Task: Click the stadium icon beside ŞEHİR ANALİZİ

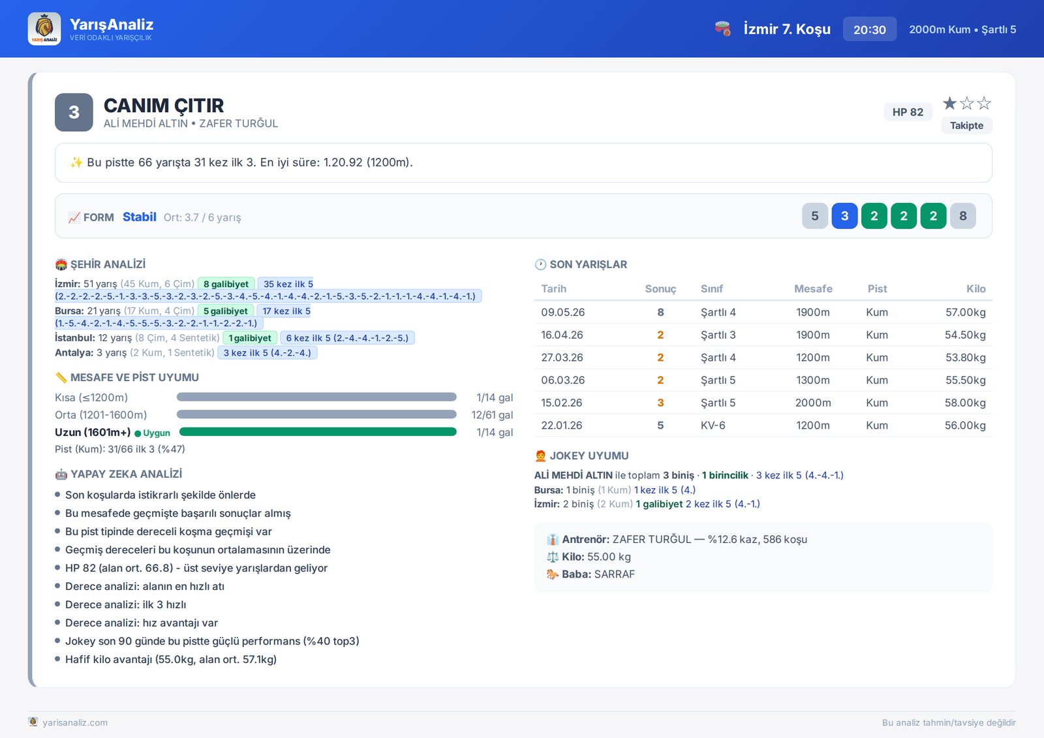Action: (x=61, y=264)
